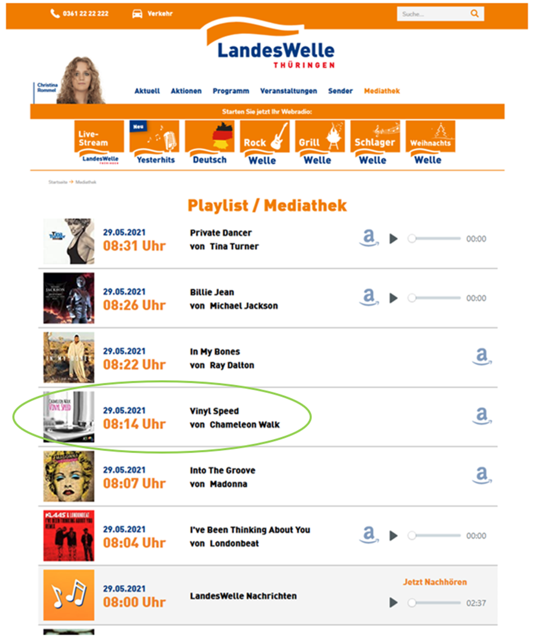The height and width of the screenshot is (642, 534).
Task: Open the Madonna album cover thumbnail
Action: (x=69, y=476)
